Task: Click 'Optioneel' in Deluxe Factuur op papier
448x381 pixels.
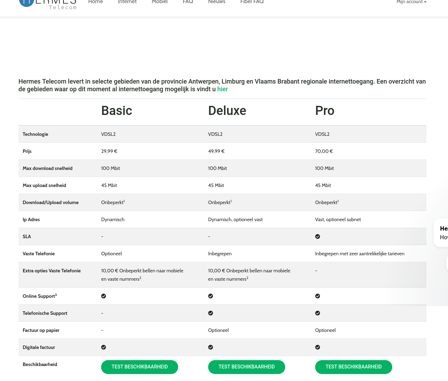Action: click(x=219, y=330)
